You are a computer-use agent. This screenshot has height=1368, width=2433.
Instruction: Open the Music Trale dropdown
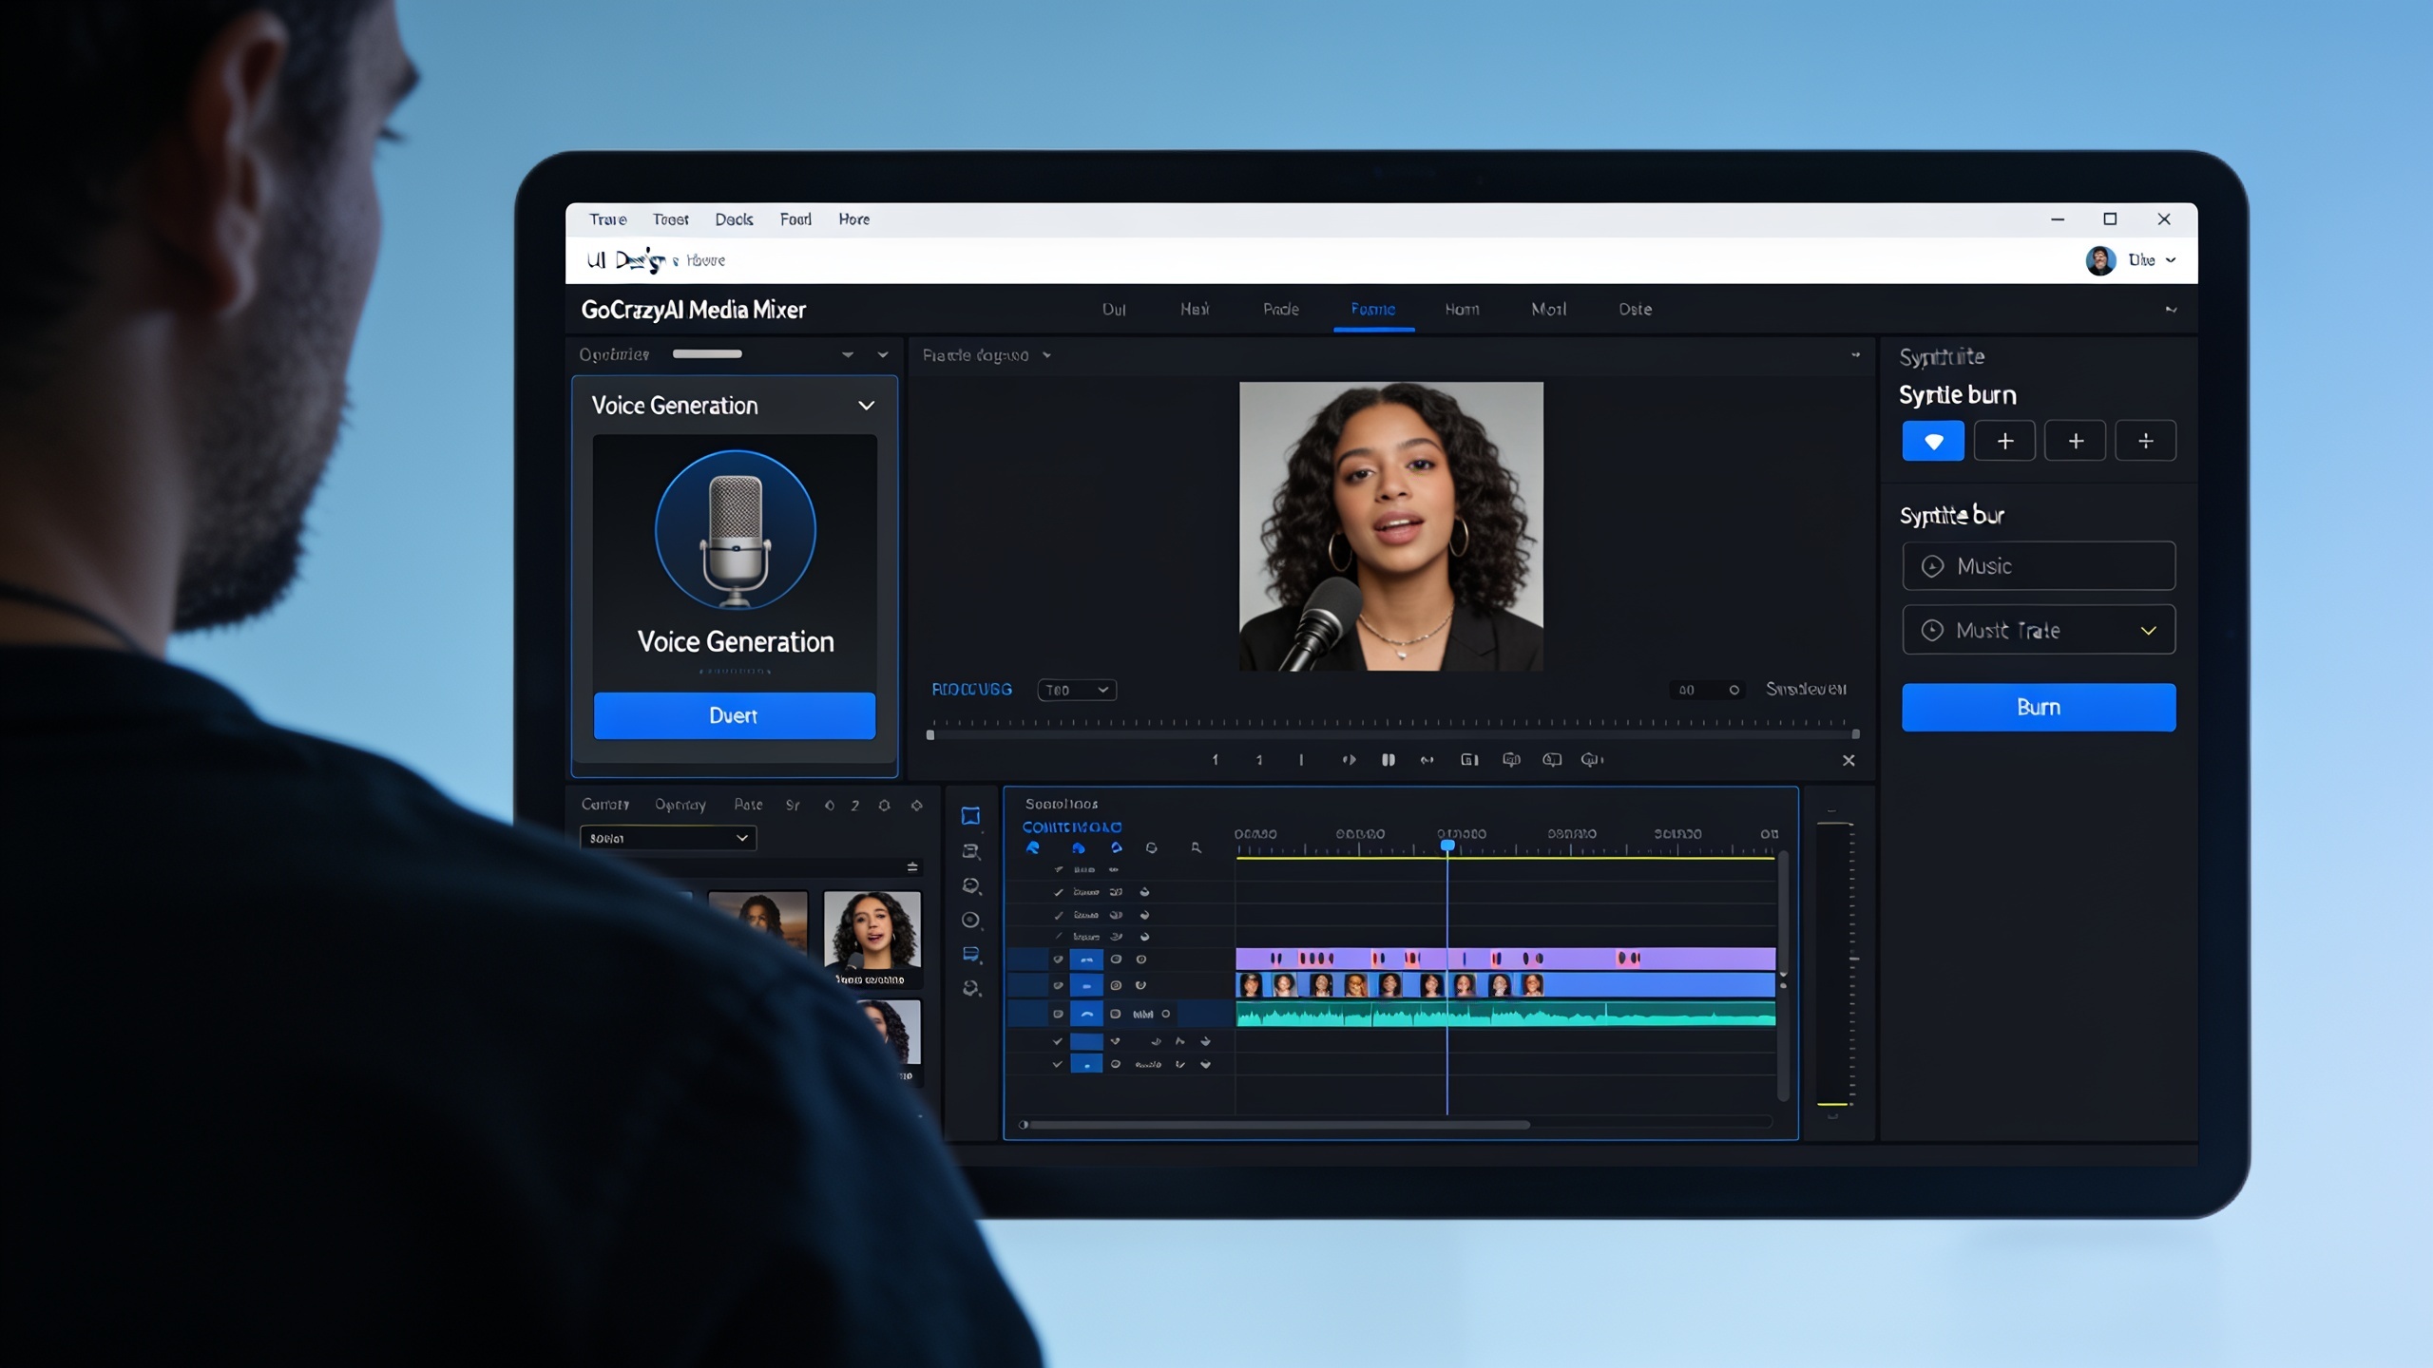point(2039,630)
